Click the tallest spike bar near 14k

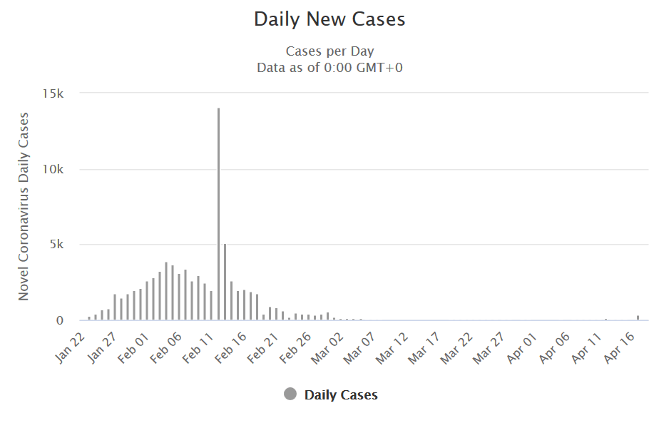(x=218, y=214)
